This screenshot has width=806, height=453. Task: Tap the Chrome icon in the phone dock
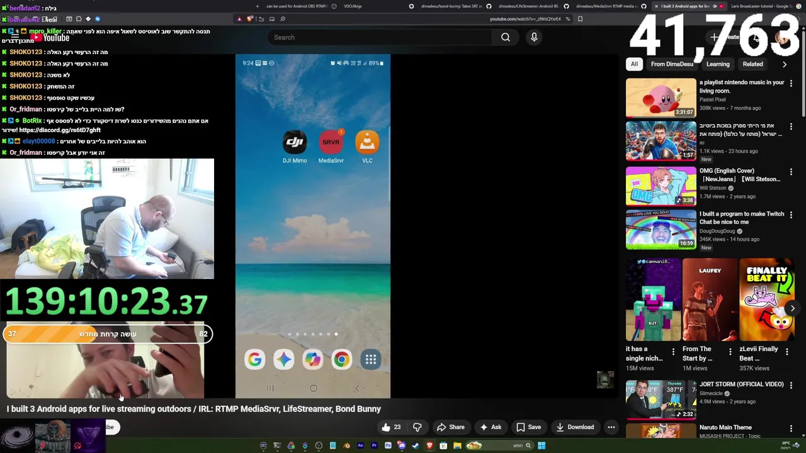coord(341,359)
